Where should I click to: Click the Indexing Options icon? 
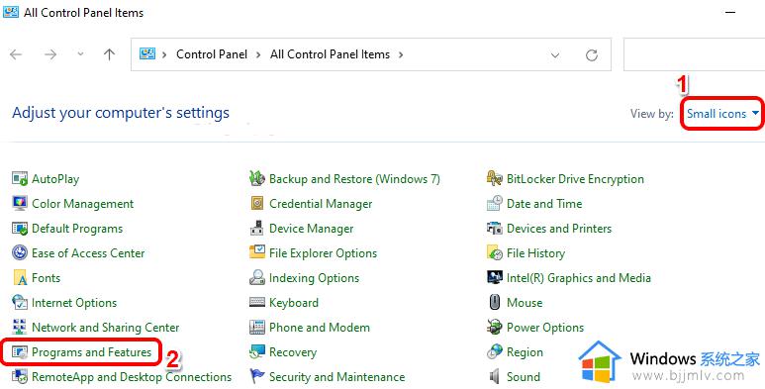click(257, 278)
